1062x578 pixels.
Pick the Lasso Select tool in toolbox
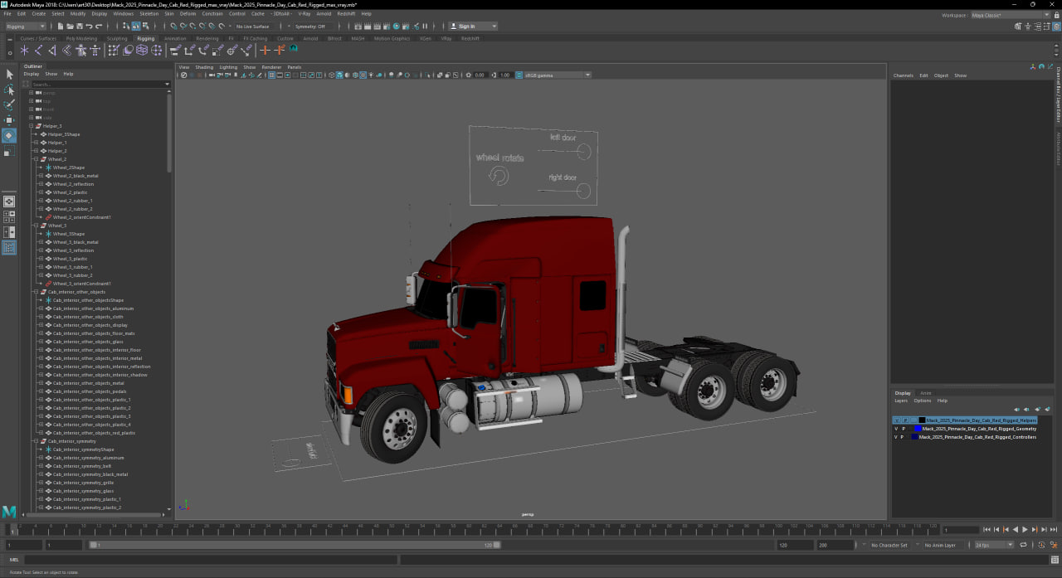[x=9, y=90]
